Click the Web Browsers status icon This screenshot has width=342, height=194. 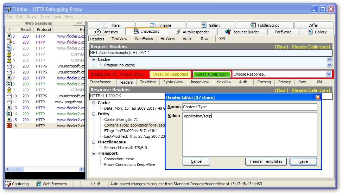point(39,183)
